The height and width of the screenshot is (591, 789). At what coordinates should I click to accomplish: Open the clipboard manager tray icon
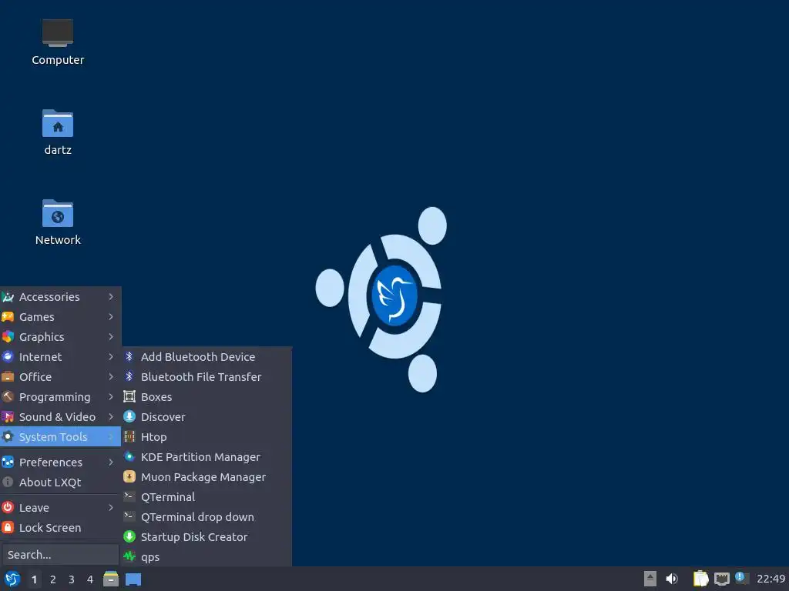click(700, 579)
